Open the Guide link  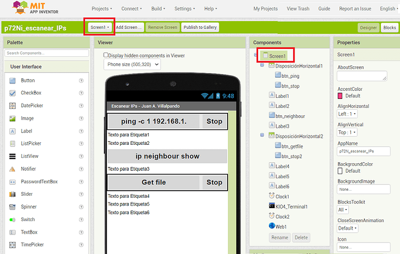click(x=324, y=9)
